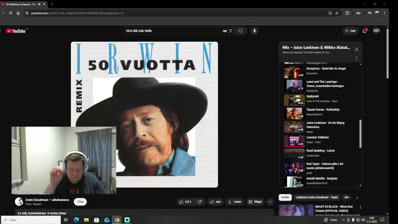Open BEAST IN BLACK - Blind And Frozen video
The image size is (398, 224).
click(x=334, y=208)
